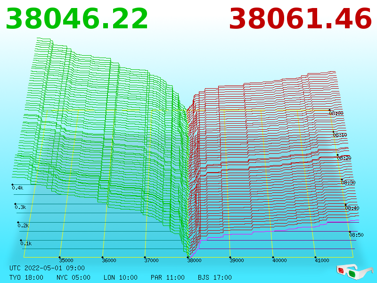Click the 08:40 time axis marker
Screen dimensions: 377x283
click(352, 208)
